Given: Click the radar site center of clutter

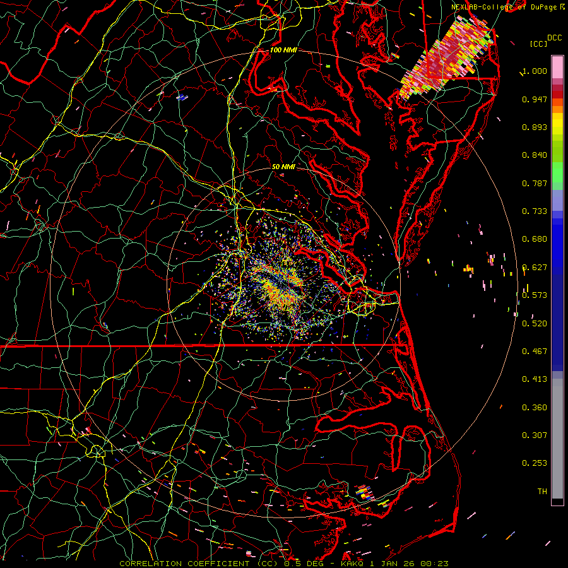Looking at the screenshot, I should point(283,285).
